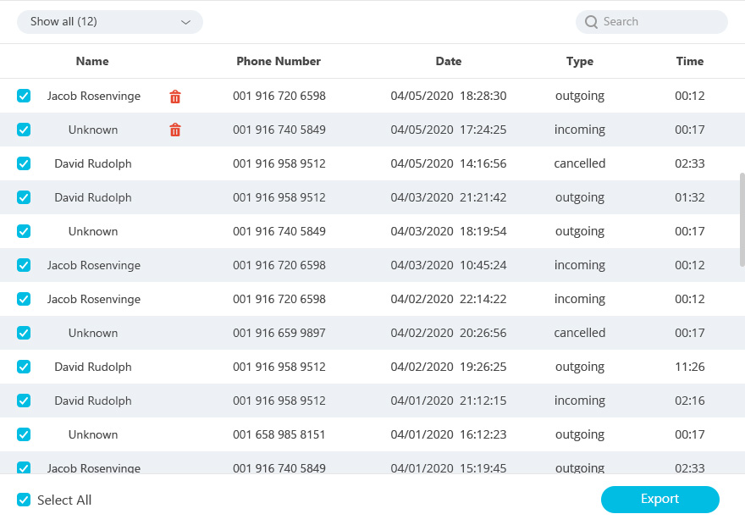
Task: Uncheck Jacob Rosenvinge 10:45:24 incoming call
Action: (24, 265)
